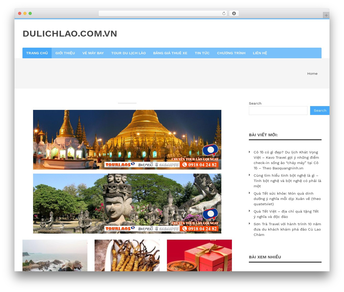344x292 pixels.
Task: Go to LIÊN HỆ page
Action: tap(260, 53)
